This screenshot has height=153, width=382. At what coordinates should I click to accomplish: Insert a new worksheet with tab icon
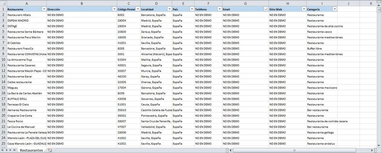coord(50,150)
